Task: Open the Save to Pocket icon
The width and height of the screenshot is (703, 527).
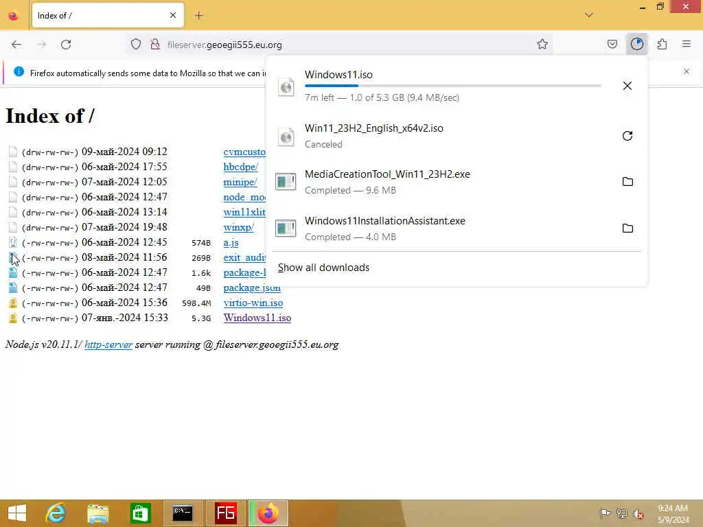Action: point(612,45)
